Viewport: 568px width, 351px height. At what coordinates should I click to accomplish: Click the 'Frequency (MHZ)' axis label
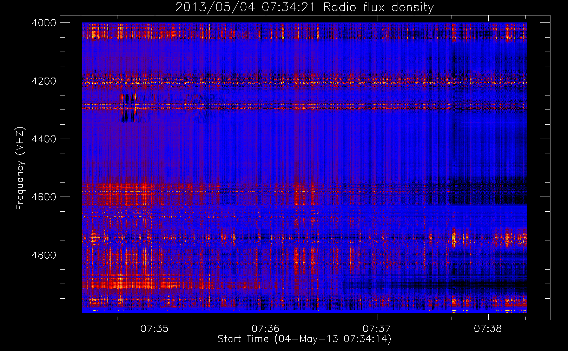click(x=20, y=168)
